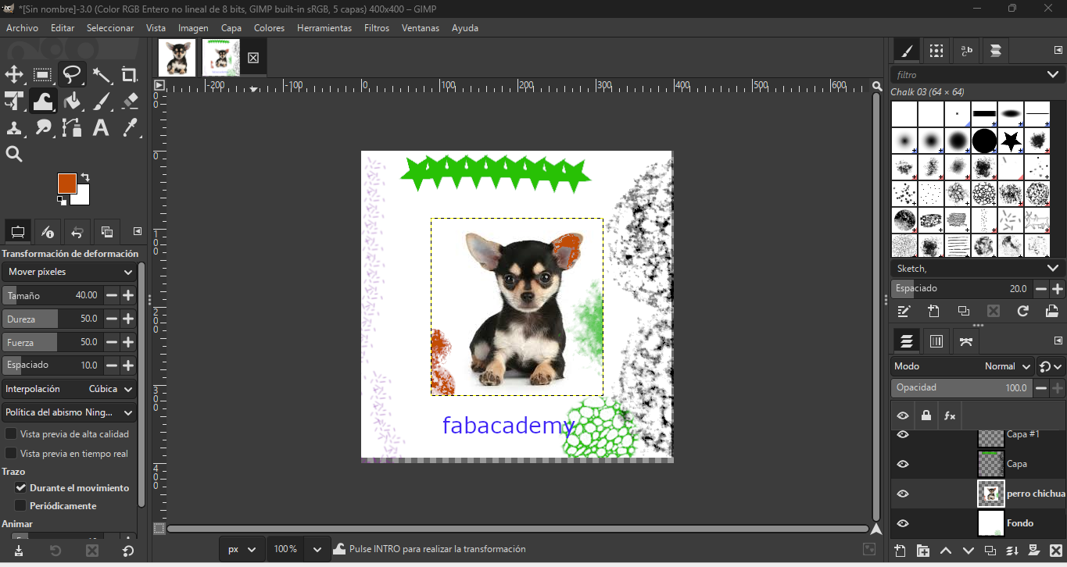Open the px unit dropdown

click(242, 550)
